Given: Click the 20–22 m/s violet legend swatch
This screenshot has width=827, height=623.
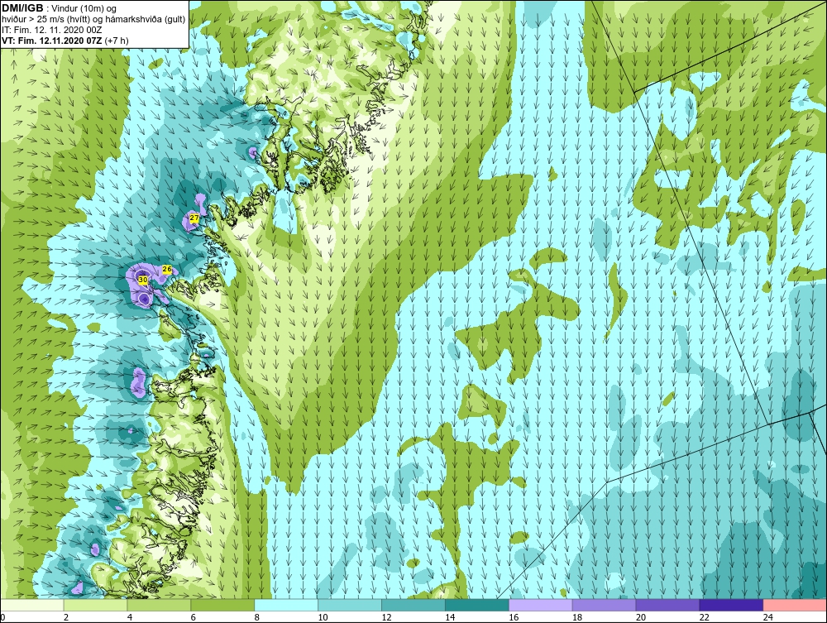Looking at the screenshot, I should 667,605.
